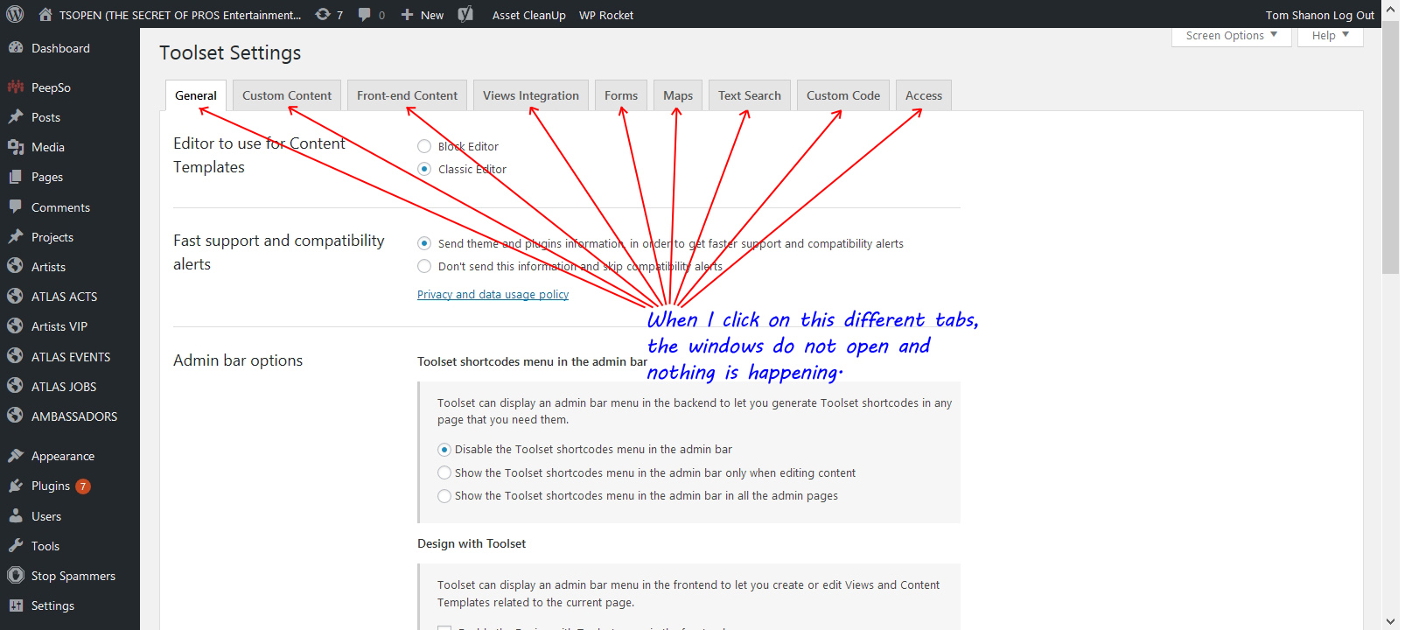Viewport: 1405px width, 630px height.
Task: Click the Artists VIP globe icon
Action: tap(15, 326)
